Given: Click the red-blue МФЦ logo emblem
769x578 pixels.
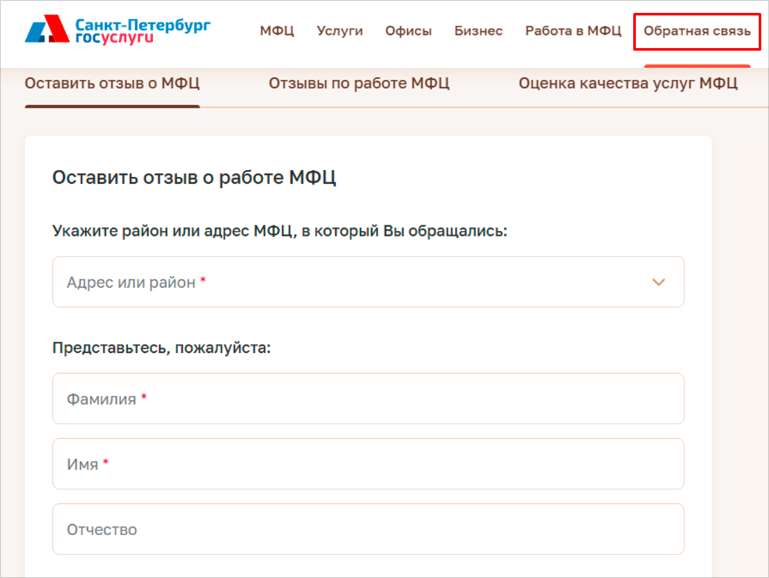Looking at the screenshot, I should click(x=47, y=31).
